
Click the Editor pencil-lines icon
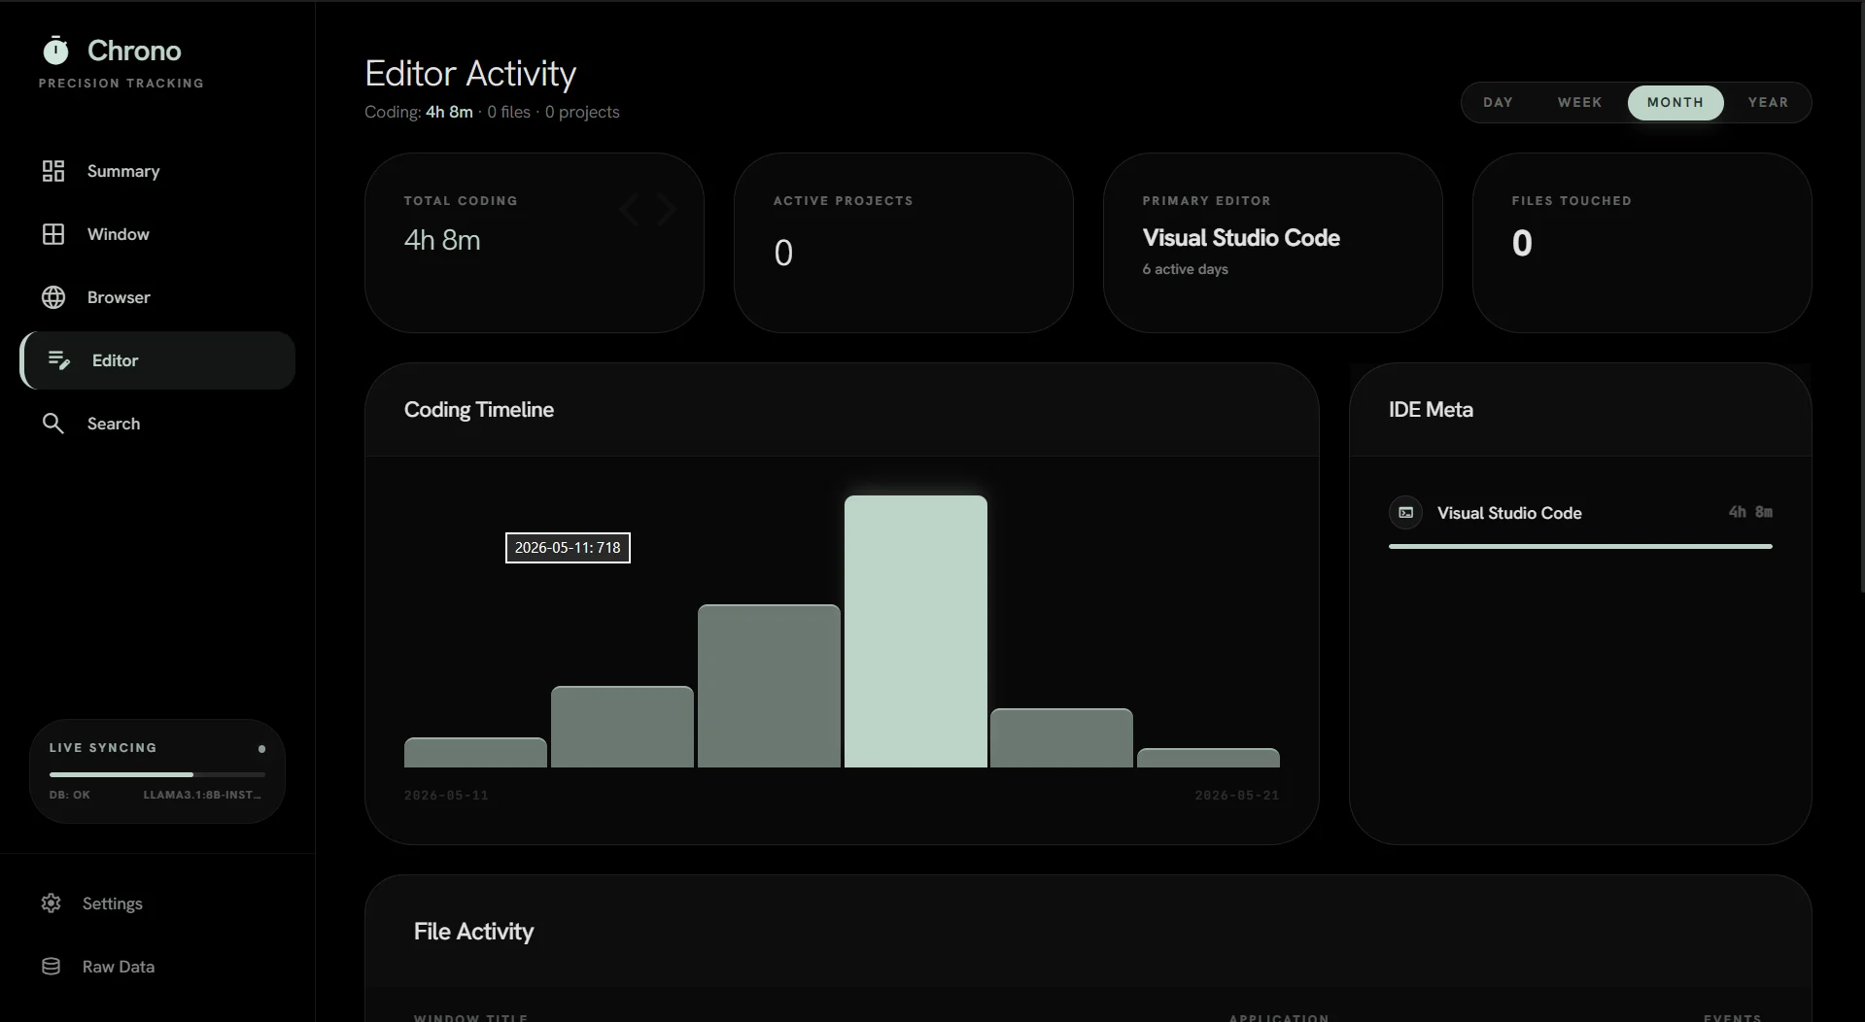point(59,360)
